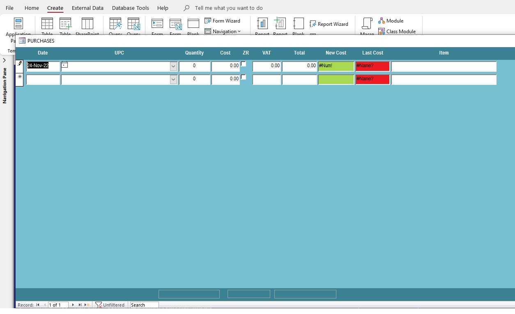Toggle ZR checkbox in new record row

click(244, 77)
